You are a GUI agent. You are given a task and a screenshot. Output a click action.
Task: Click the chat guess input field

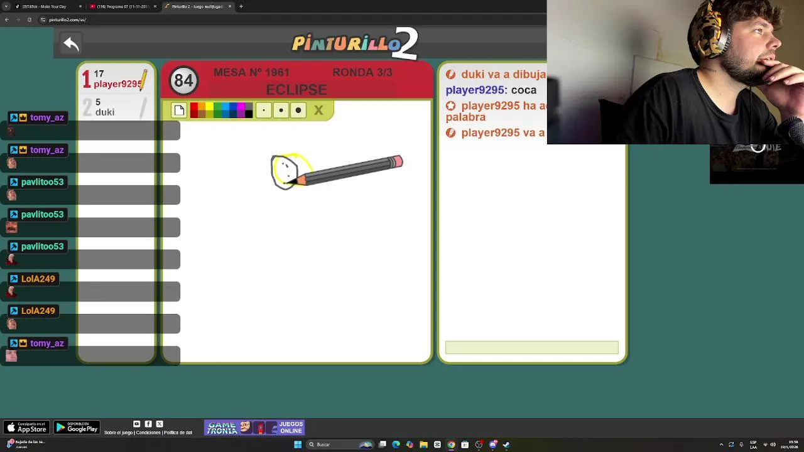pyautogui.click(x=532, y=348)
